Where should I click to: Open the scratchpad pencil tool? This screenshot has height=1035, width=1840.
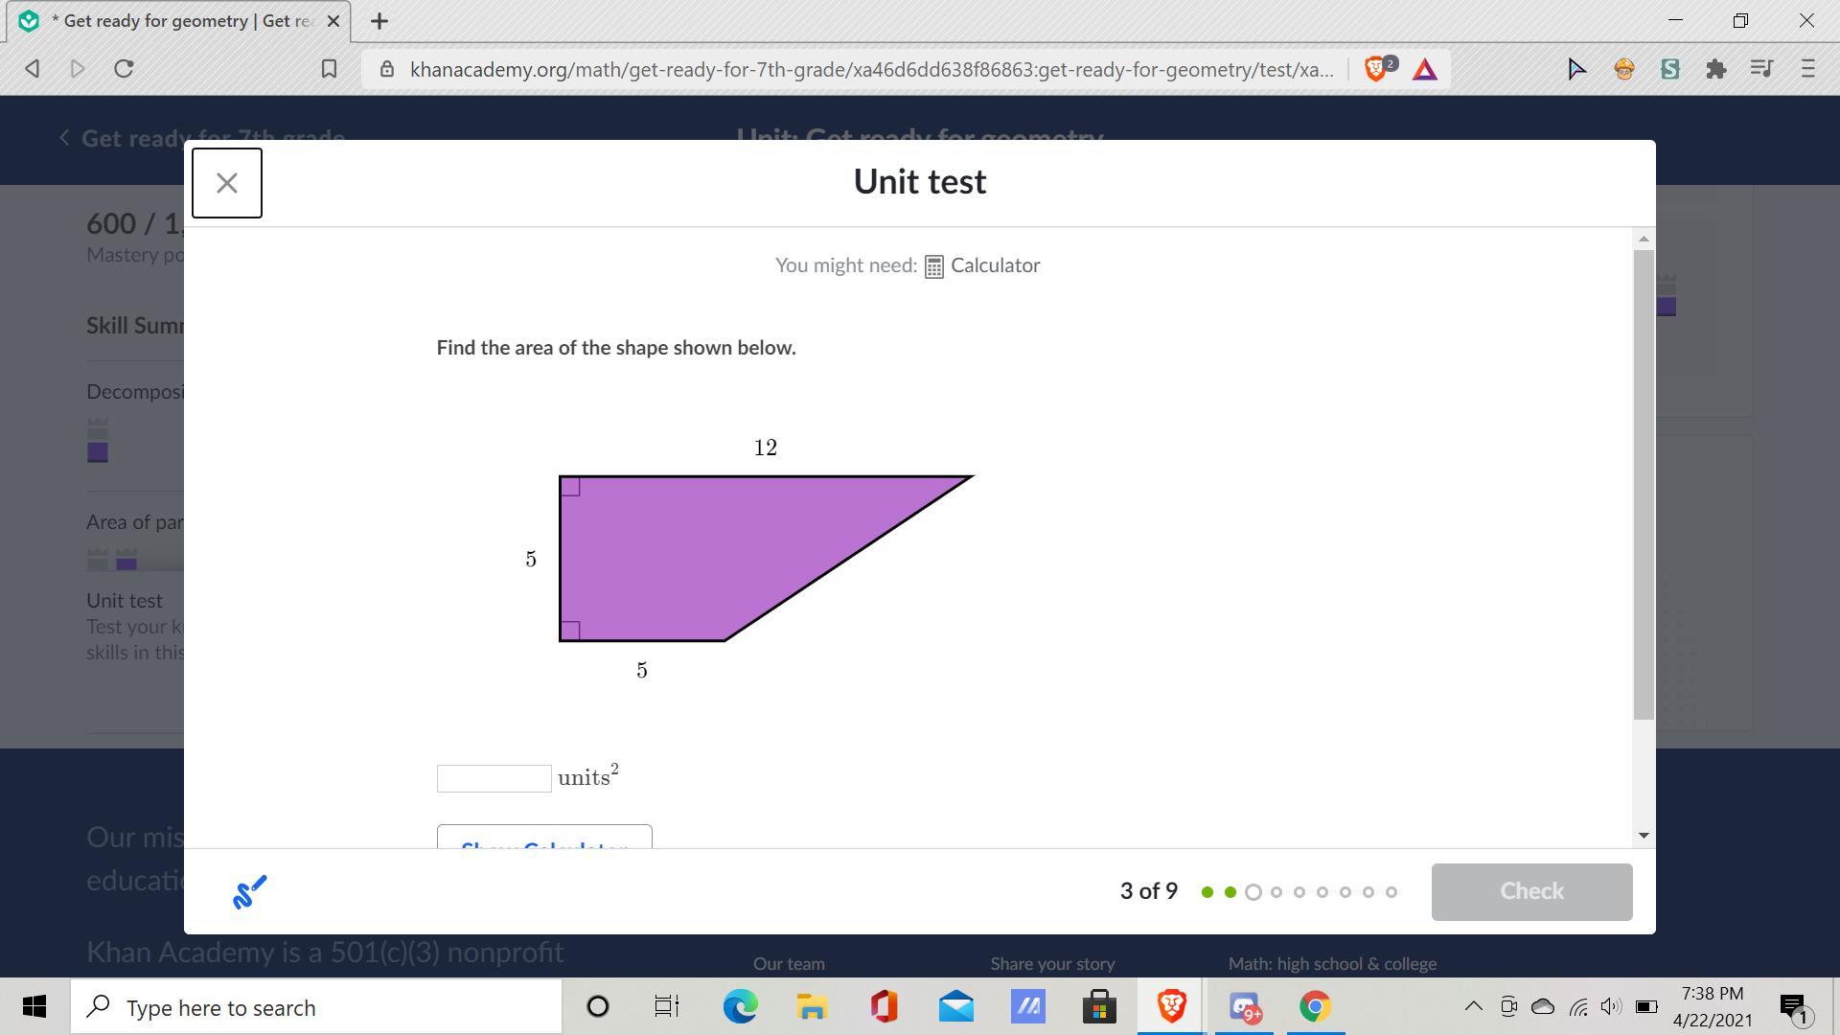[x=249, y=892]
